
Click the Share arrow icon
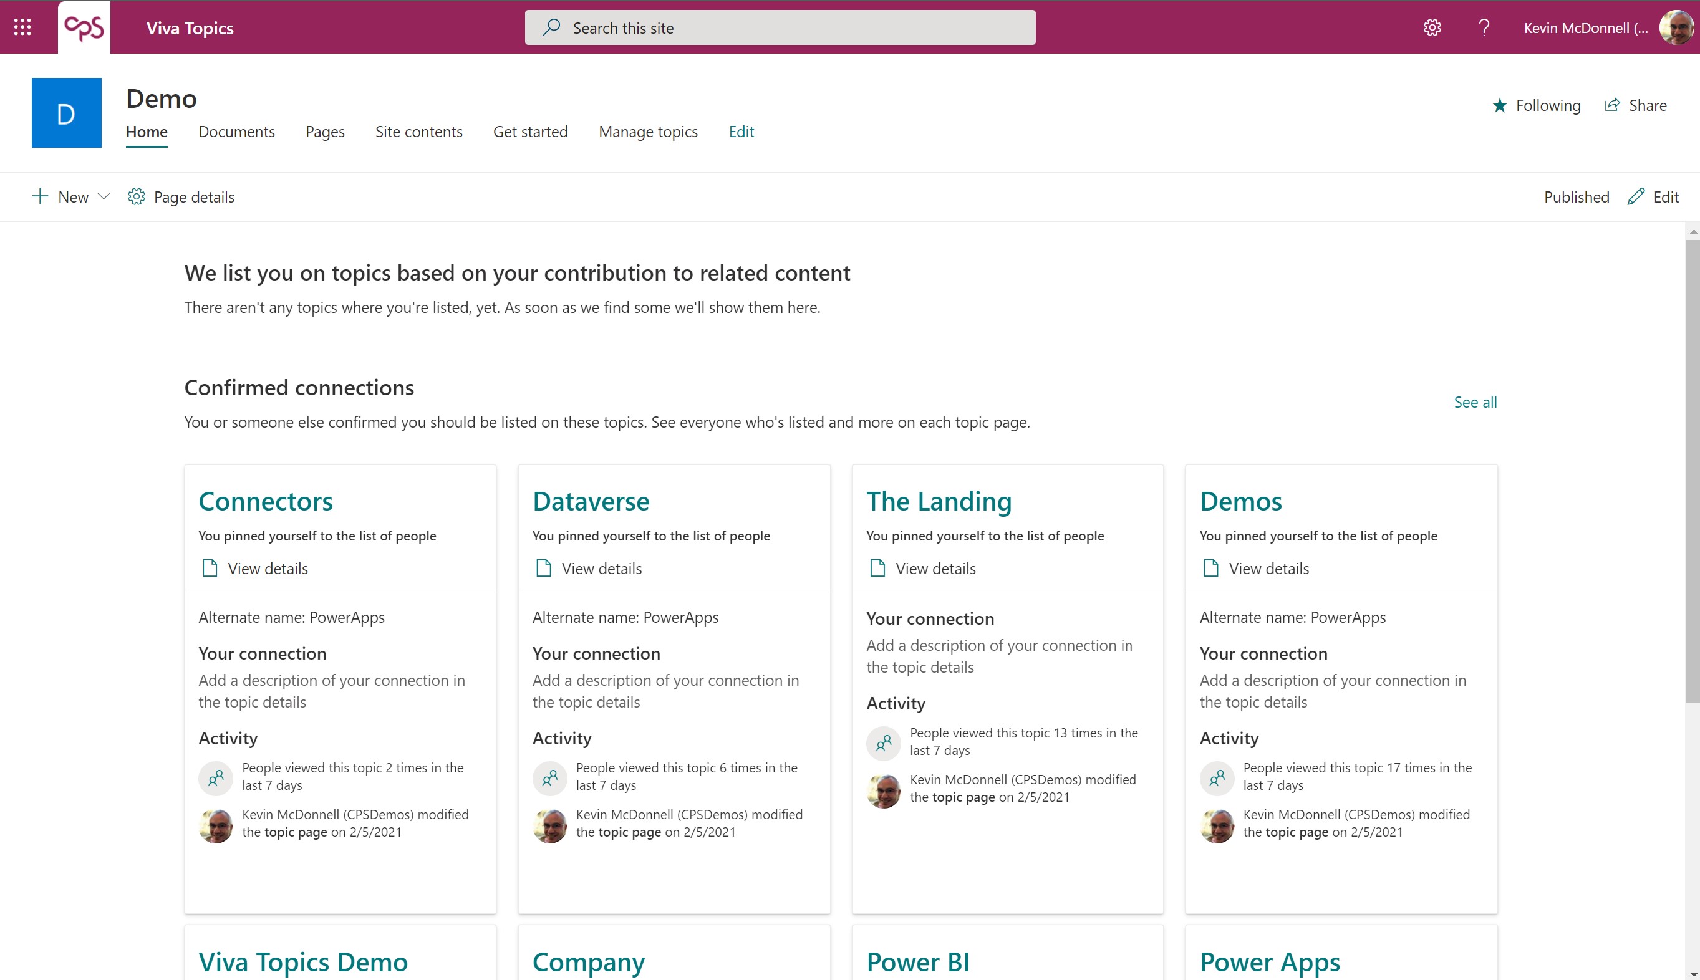(x=1612, y=105)
